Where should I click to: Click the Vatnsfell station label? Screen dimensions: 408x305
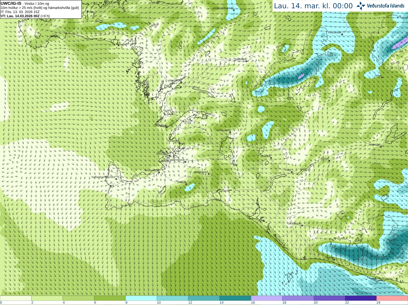[x=375, y=145]
